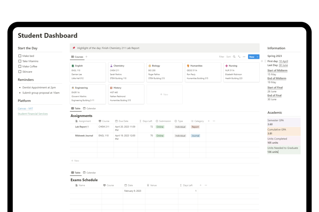Select the Table tab above Exams Schedule
Viewport: 319px width, 212px height.
[x=76, y=173]
